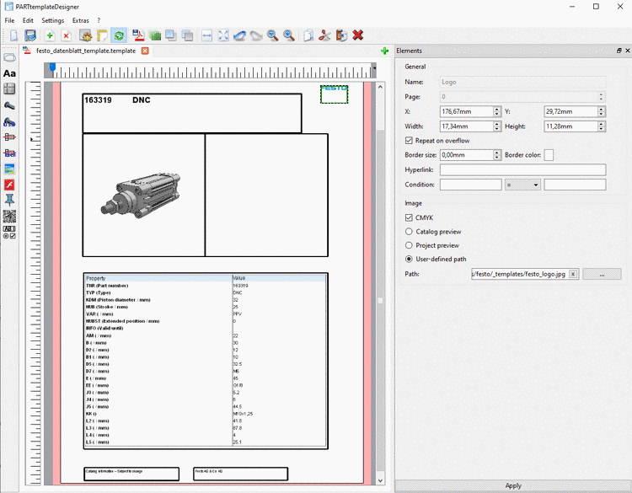Click the Save template toolbar icon
The width and height of the screenshot is (632, 493).
pyautogui.click(x=30, y=35)
